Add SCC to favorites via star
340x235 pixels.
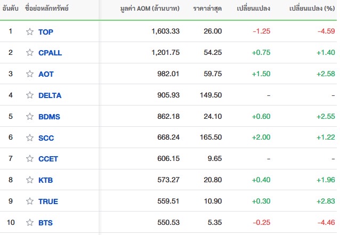point(30,137)
